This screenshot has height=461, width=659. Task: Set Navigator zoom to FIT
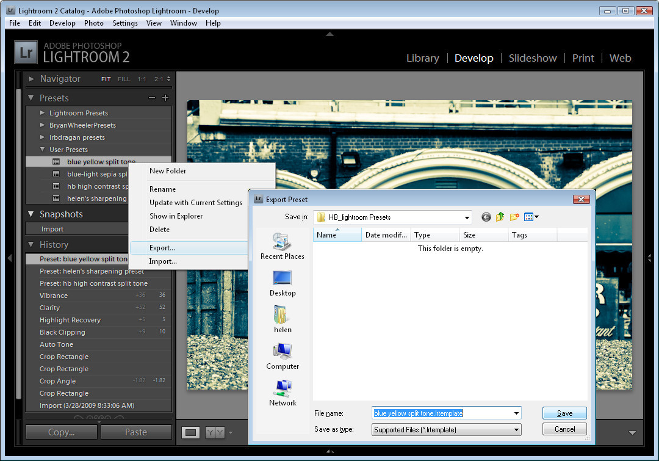(106, 79)
